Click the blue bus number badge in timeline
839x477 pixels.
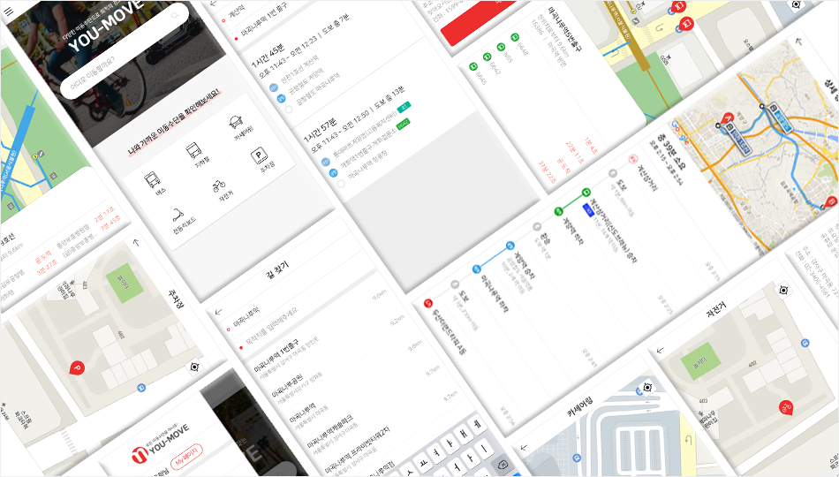coord(589,209)
